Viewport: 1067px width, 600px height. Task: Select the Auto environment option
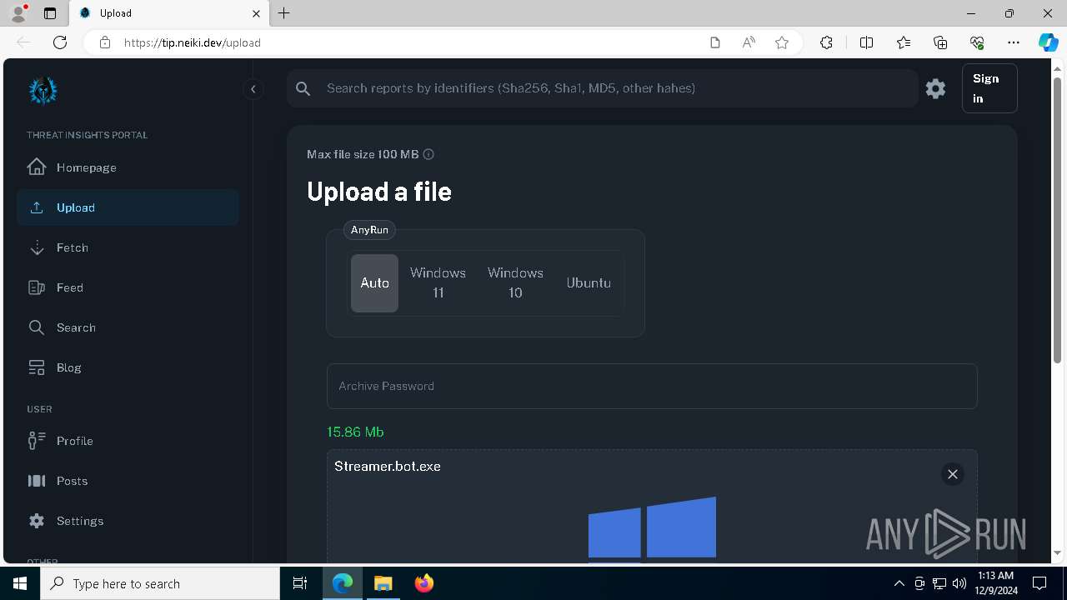click(x=374, y=283)
